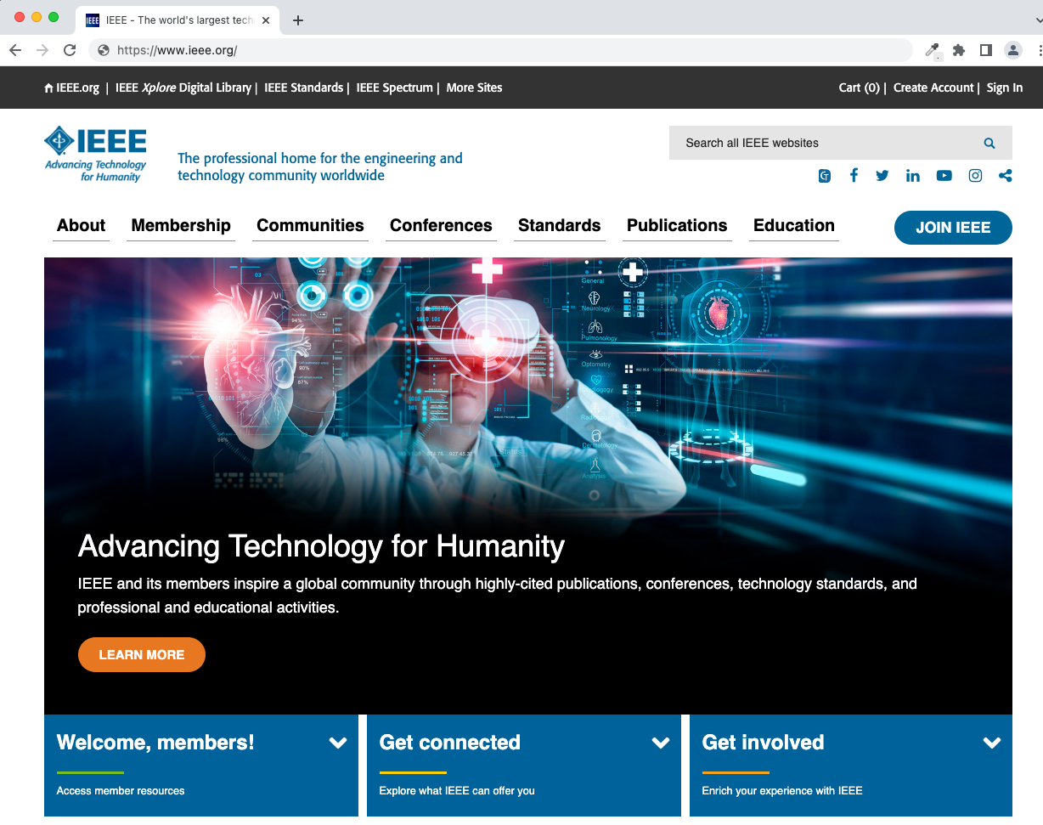This screenshot has width=1043, height=825.
Task: Open IEEE YouTube channel icon
Action: [944, 176]
